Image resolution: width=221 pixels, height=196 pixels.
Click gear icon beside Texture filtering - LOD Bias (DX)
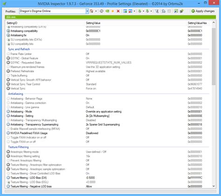(8, 178)
